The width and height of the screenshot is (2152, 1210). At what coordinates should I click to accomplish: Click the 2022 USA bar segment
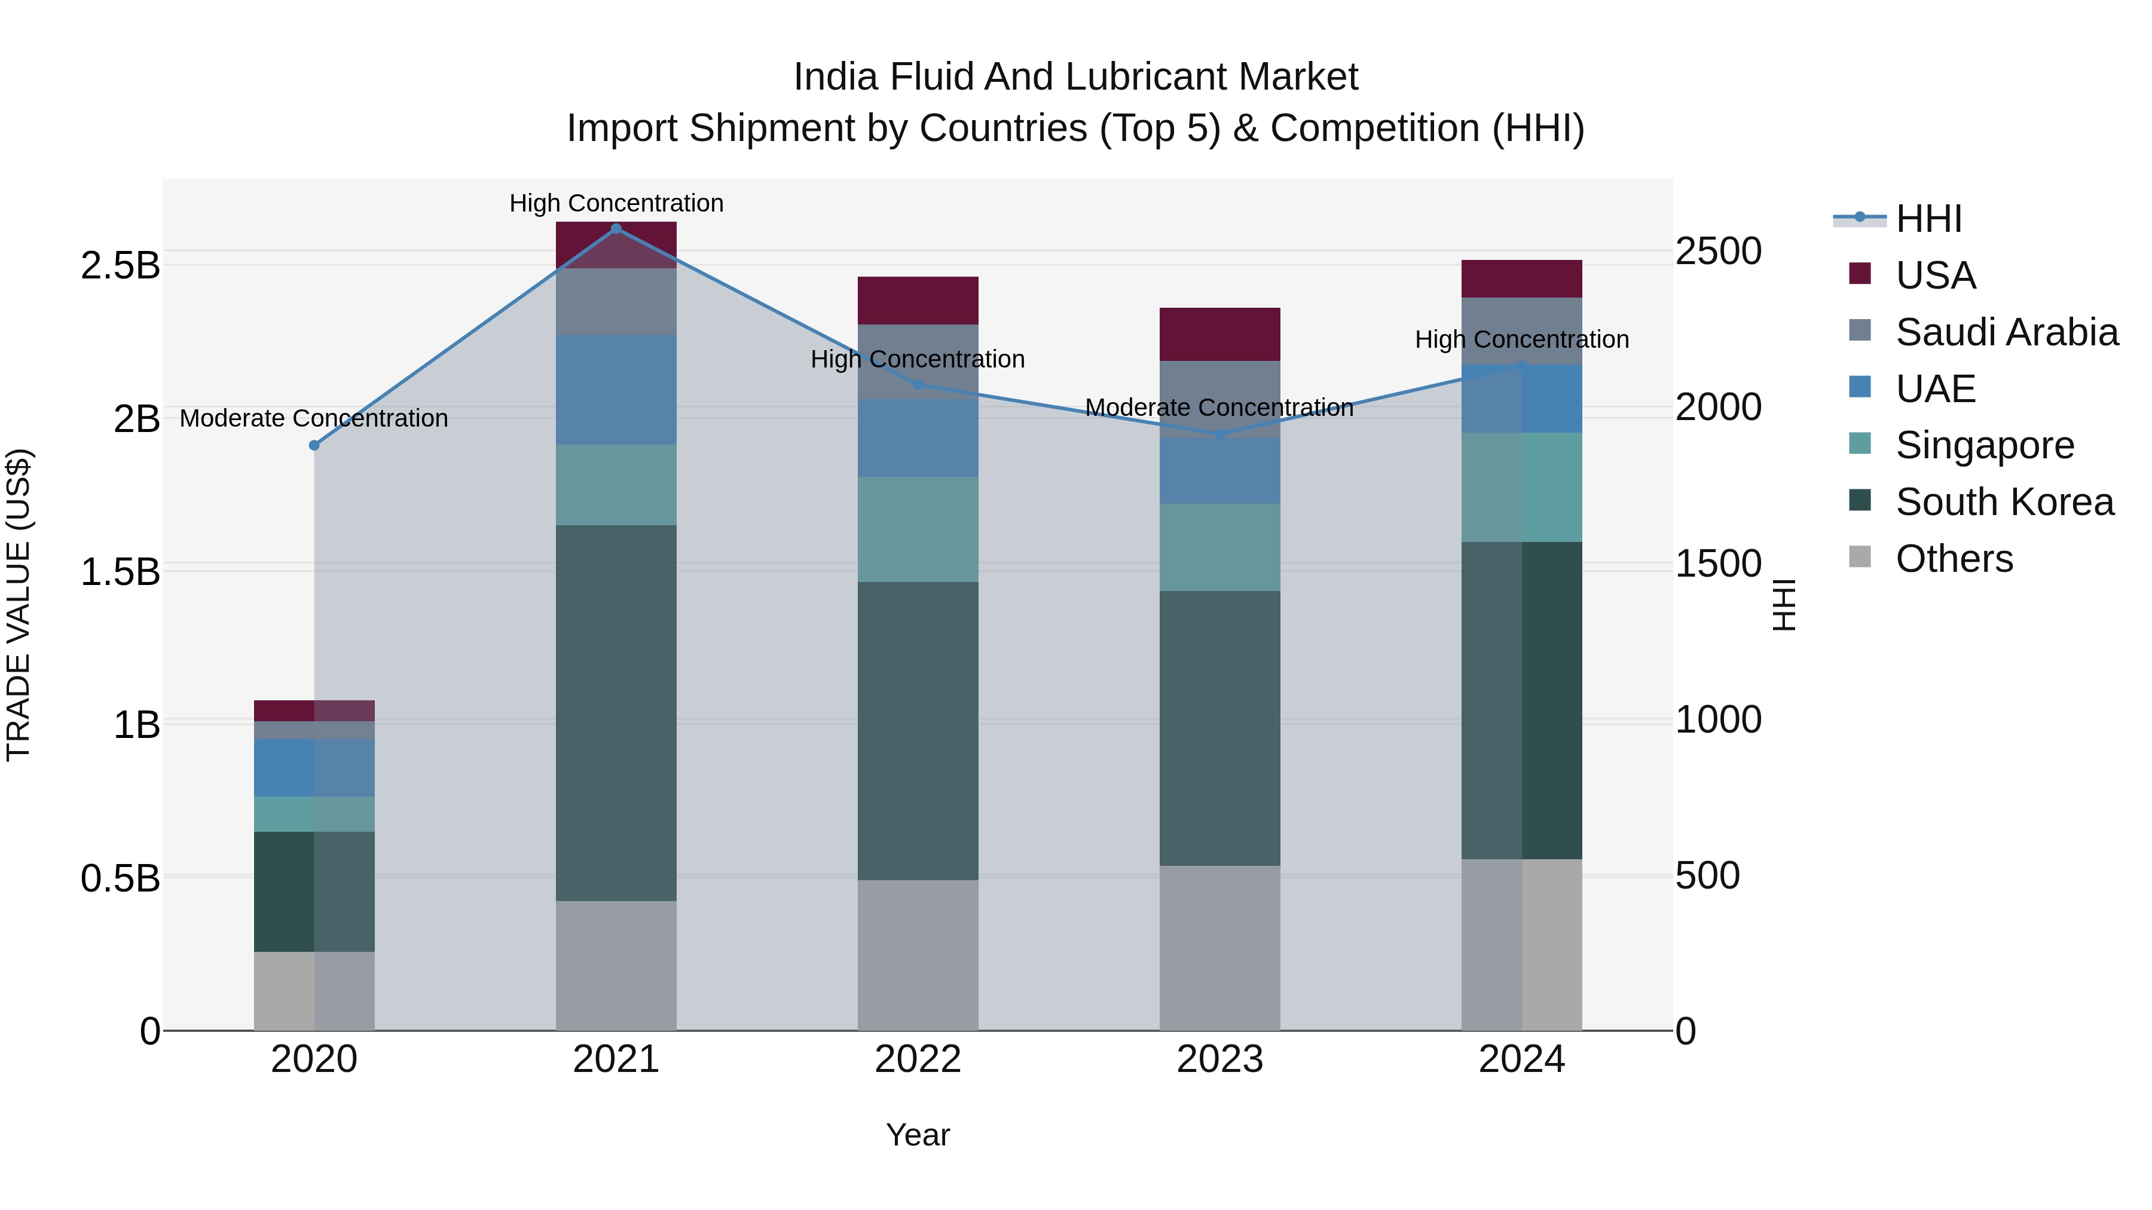tap(918, 301)
